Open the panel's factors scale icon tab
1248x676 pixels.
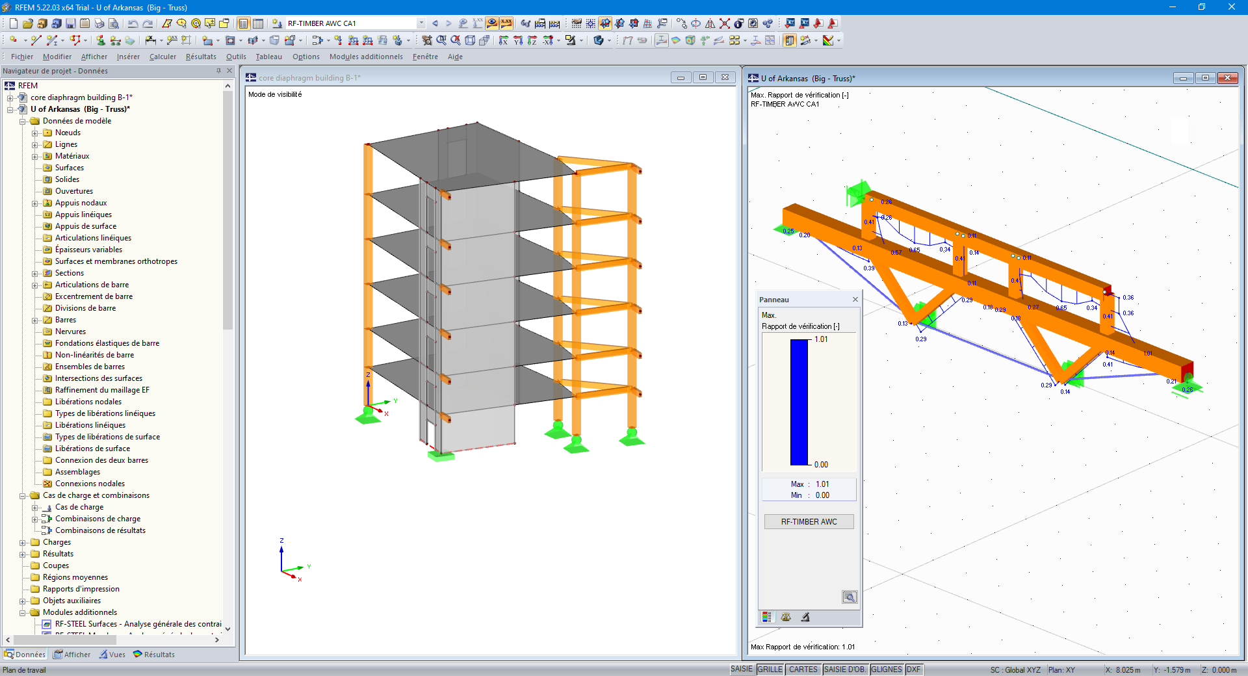coord(786,617)
